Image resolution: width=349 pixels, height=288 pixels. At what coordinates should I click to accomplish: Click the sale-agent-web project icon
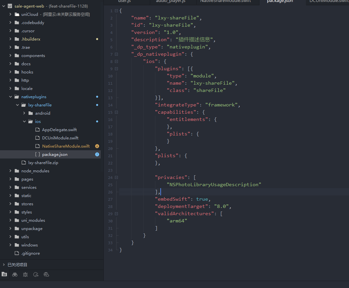pyautogui.click(x=10, y=6)
